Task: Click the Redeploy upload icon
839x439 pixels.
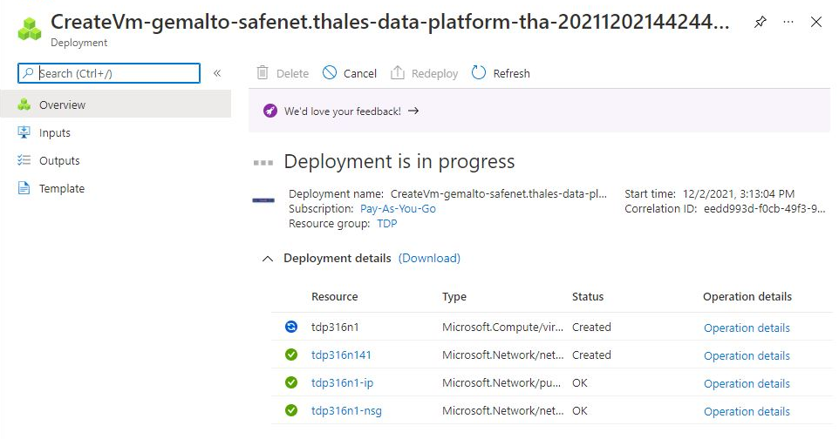Action: pyautogui.click(x=397, y=72)
